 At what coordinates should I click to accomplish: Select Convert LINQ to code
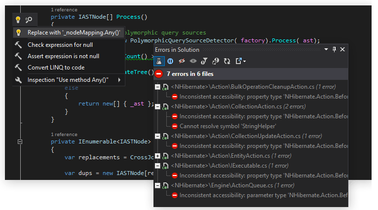(x=56, y=68)
